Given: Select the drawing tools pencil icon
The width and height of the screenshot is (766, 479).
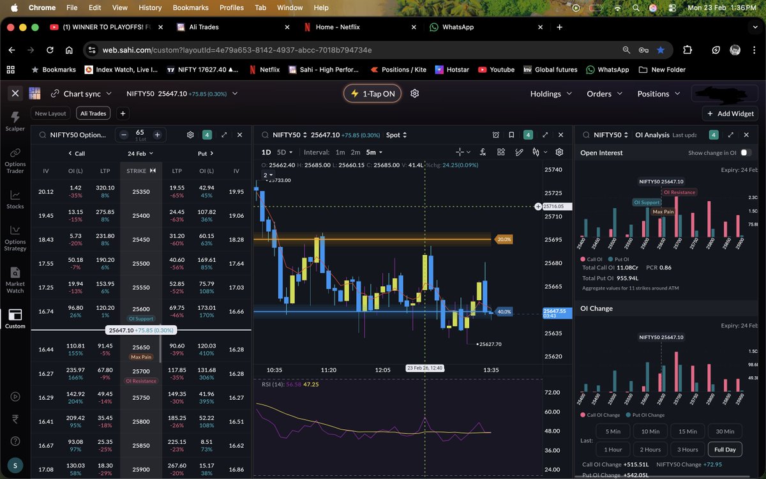Looking at the screenshot, I should pyautogui.click(x=520, y=152).
